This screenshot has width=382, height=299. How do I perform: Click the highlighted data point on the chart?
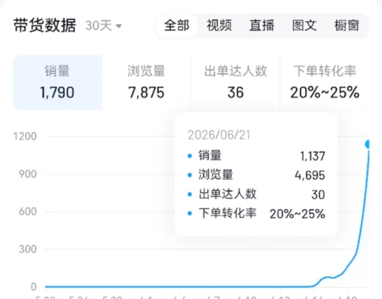coord(367,144)
